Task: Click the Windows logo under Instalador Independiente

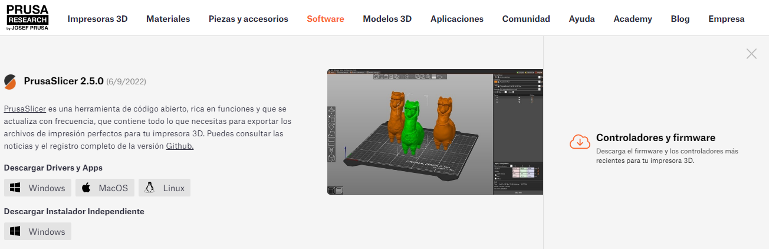Action: [15, 232]
